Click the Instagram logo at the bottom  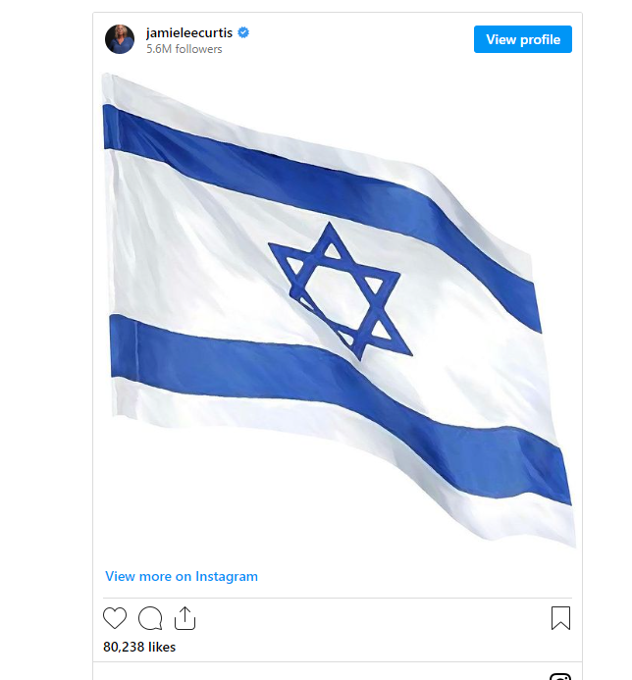coord(560,676)
